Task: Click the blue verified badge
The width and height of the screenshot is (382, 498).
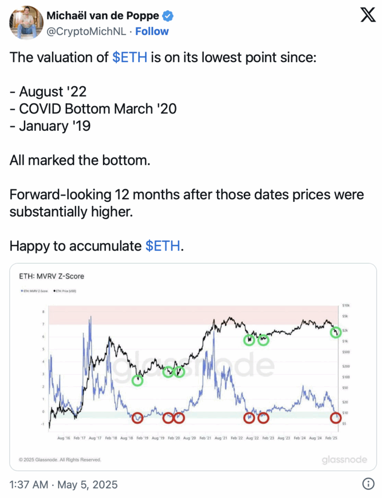Action: (x=168, y=16)
